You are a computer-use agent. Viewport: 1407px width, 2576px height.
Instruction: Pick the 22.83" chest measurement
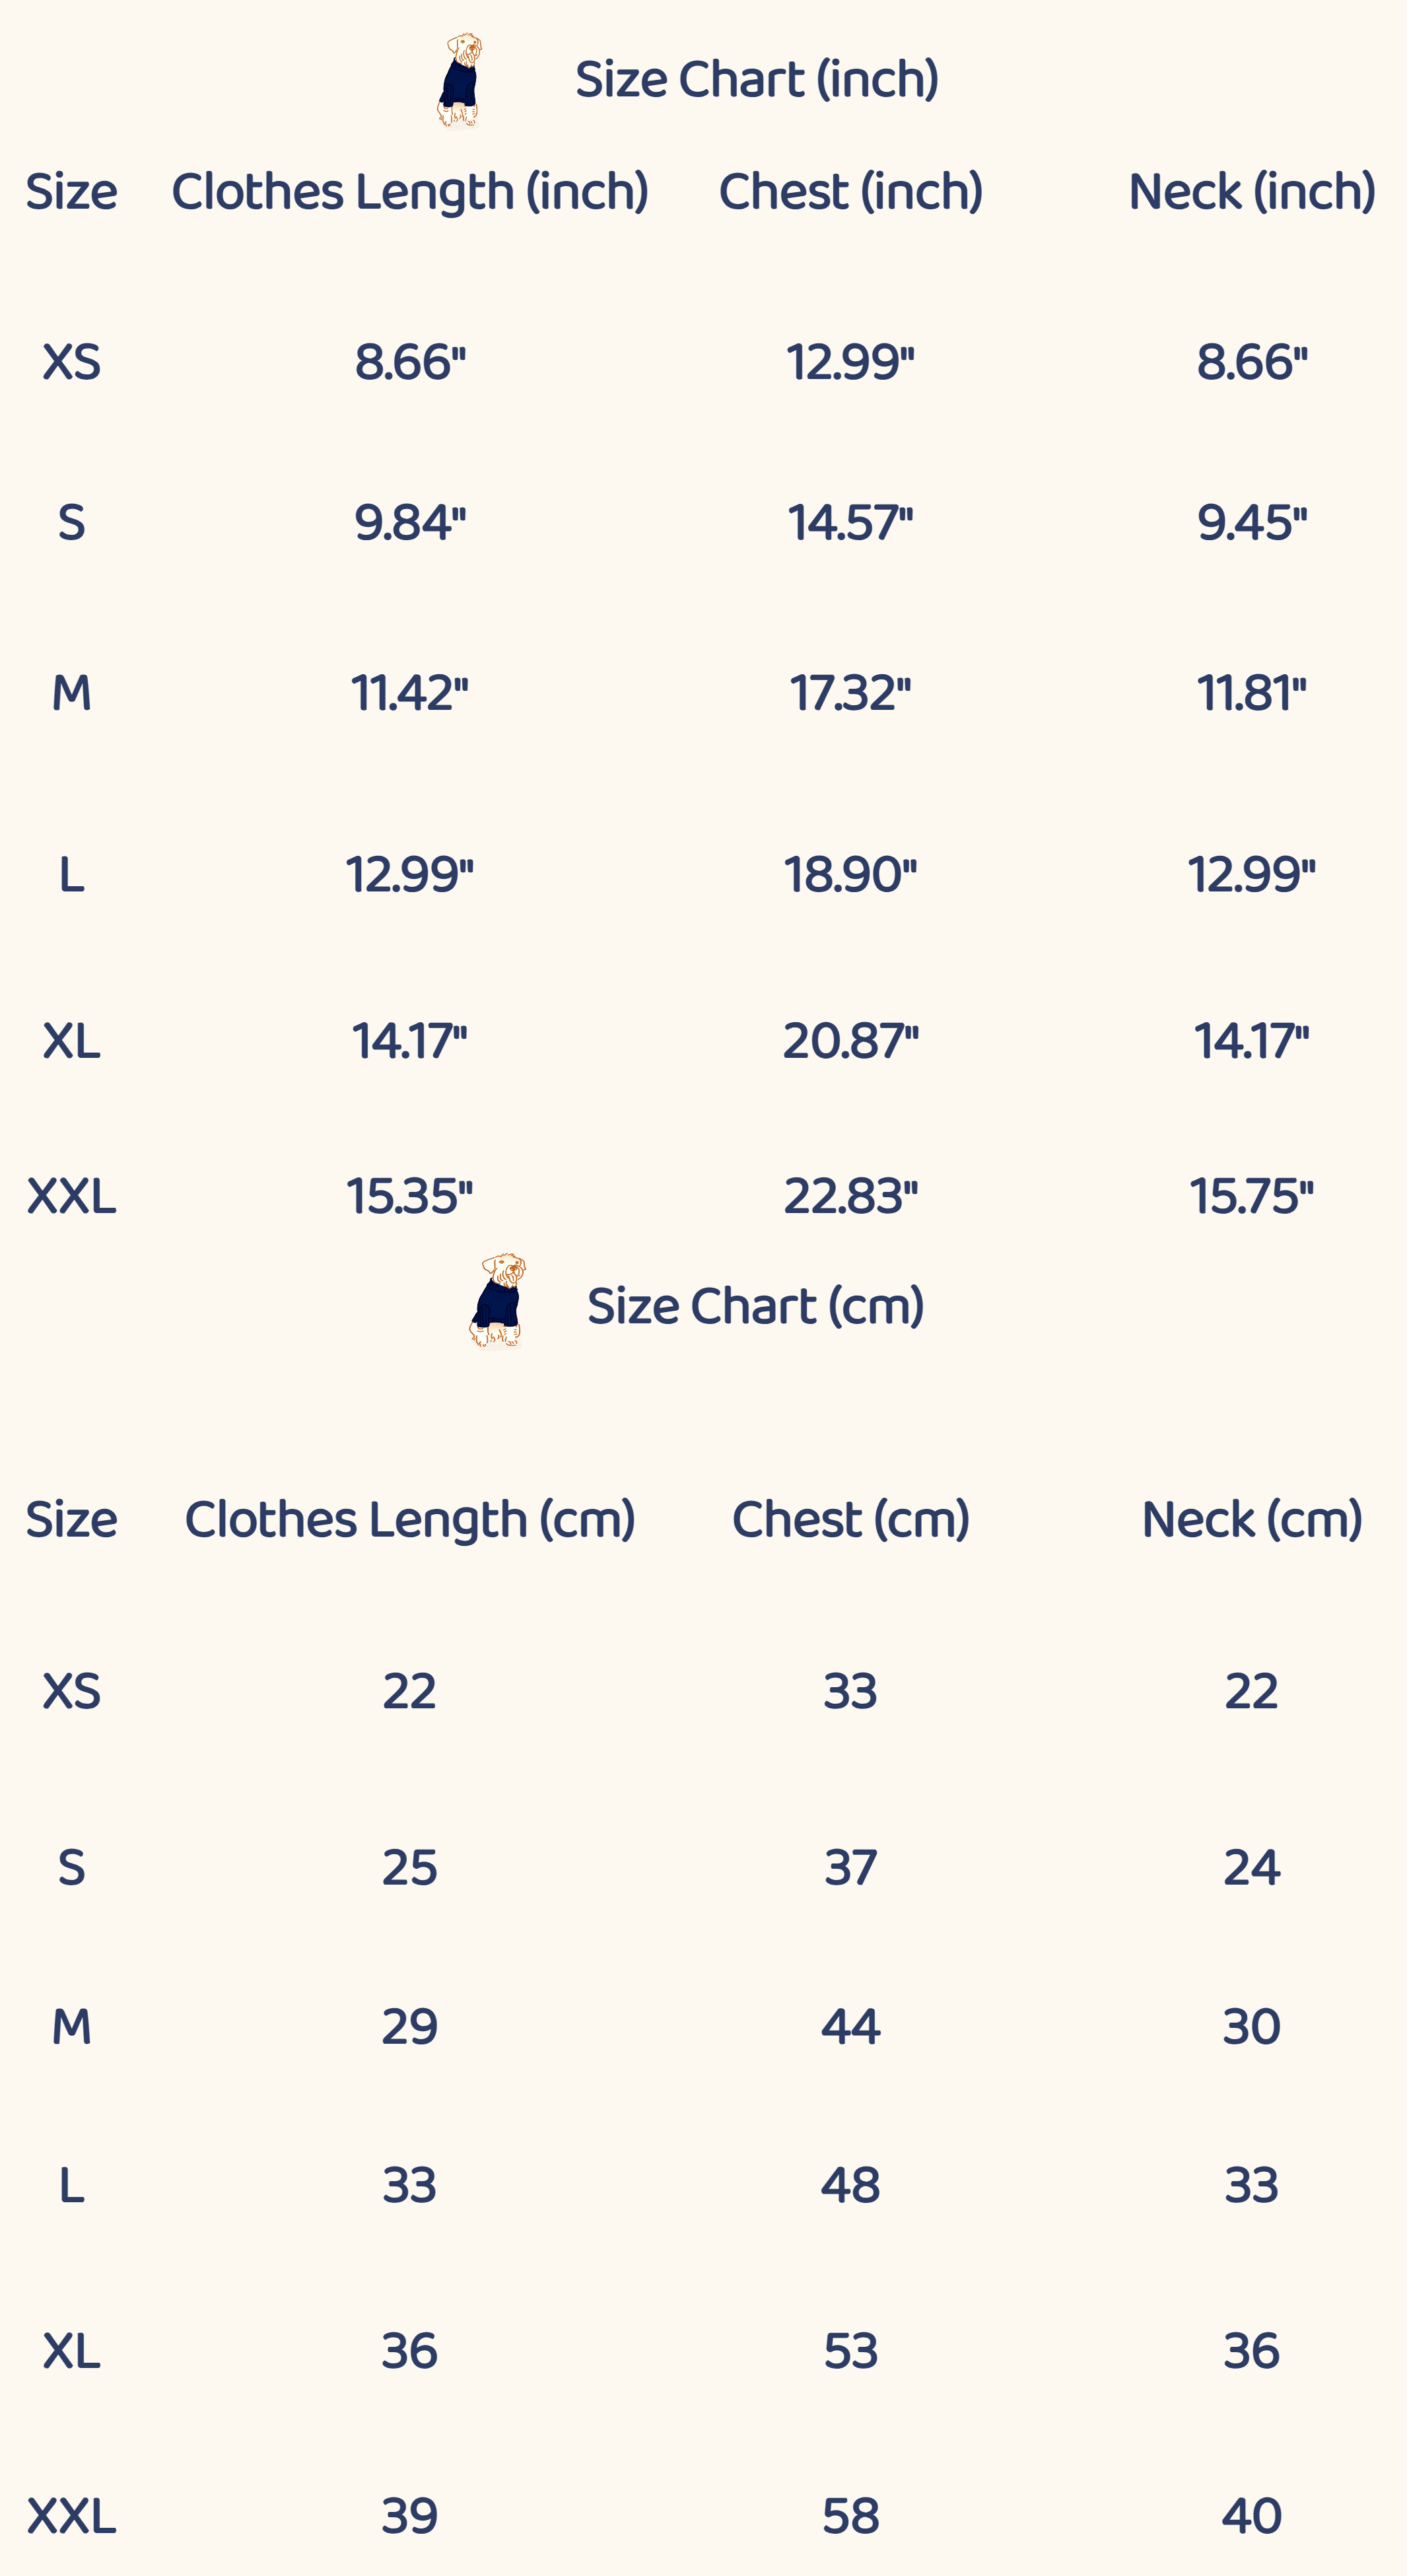850,1197
